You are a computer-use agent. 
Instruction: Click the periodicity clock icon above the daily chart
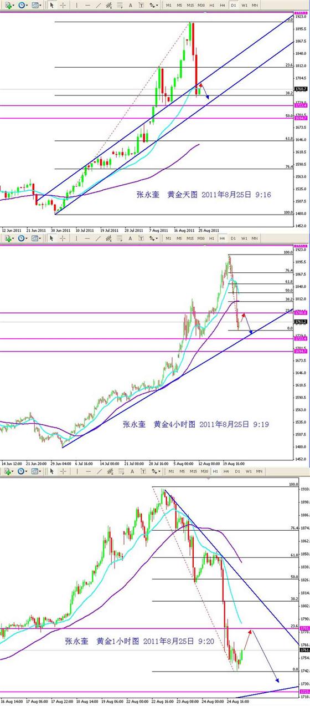point(22,5)
